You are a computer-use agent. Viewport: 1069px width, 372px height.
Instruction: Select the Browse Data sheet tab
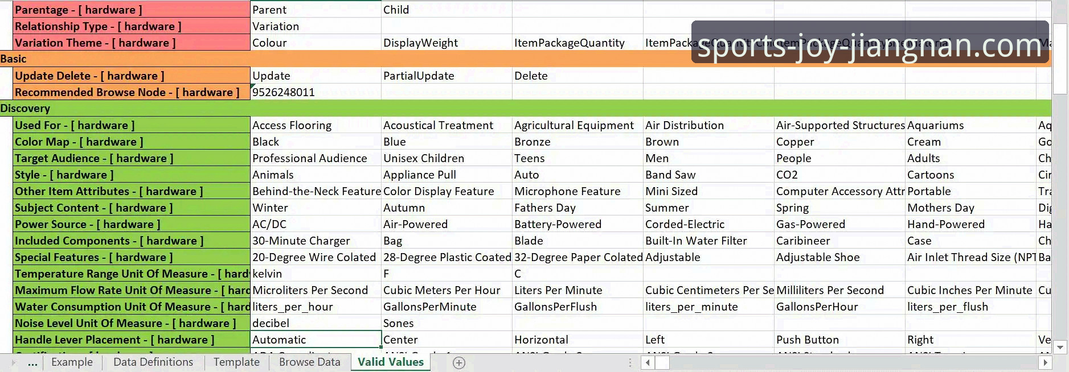pyautogui.click(x=309, y=362)
